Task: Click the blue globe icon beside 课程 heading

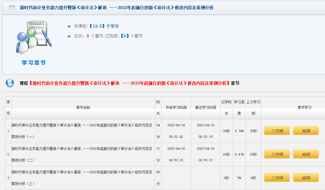Action: click(10, 83)
